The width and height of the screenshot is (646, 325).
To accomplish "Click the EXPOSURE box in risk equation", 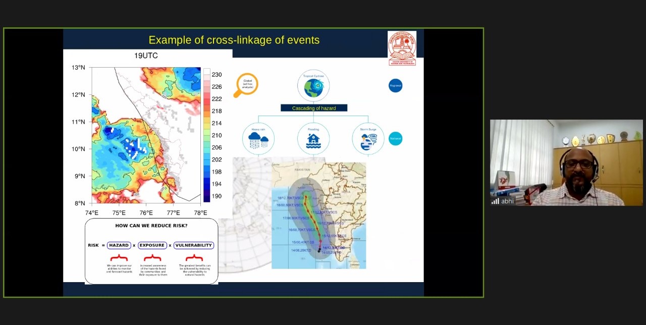I will pyautogui.click(x=152, y=245).
